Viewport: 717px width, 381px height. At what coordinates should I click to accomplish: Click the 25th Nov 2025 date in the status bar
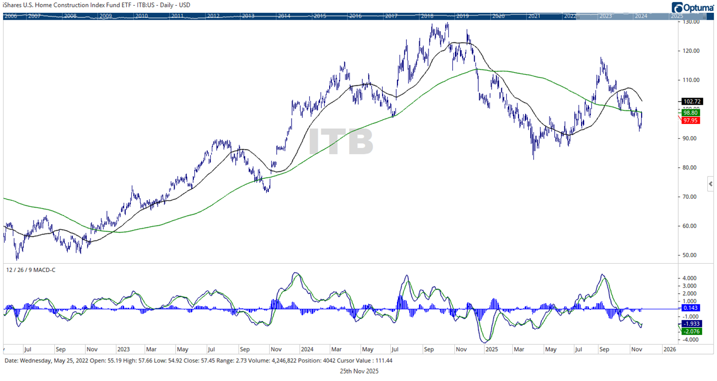[358, 371]
